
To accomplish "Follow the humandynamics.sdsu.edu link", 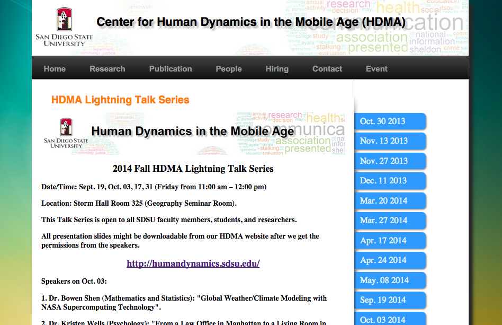I will 193,263.
